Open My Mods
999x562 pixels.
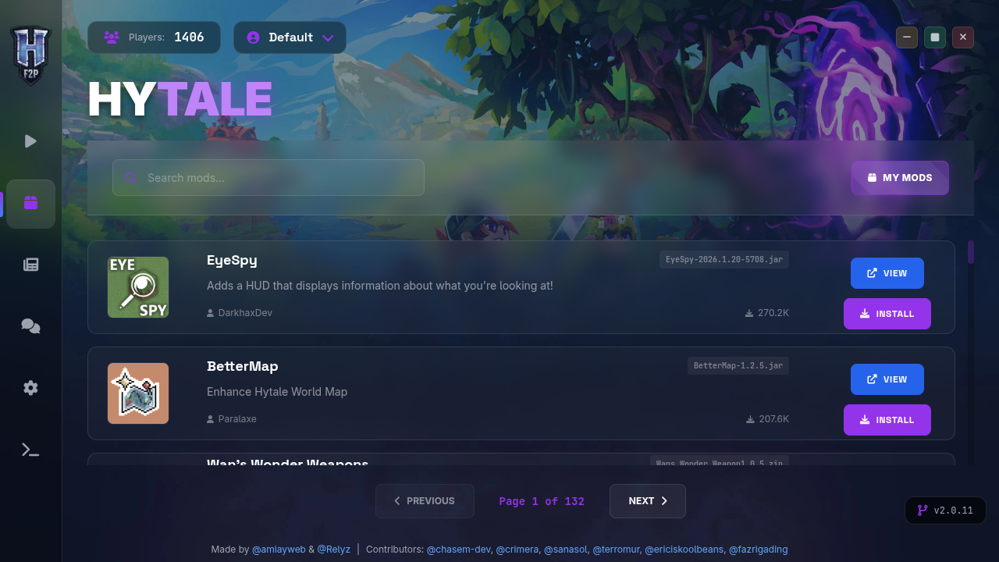900,178
